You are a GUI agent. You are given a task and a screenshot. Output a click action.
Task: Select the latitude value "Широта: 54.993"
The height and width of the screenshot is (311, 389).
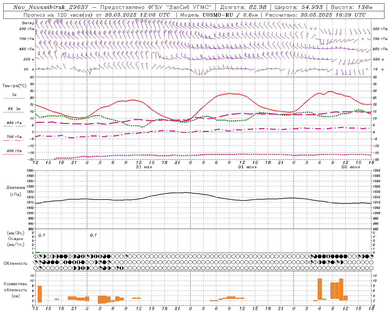[298, 7]
